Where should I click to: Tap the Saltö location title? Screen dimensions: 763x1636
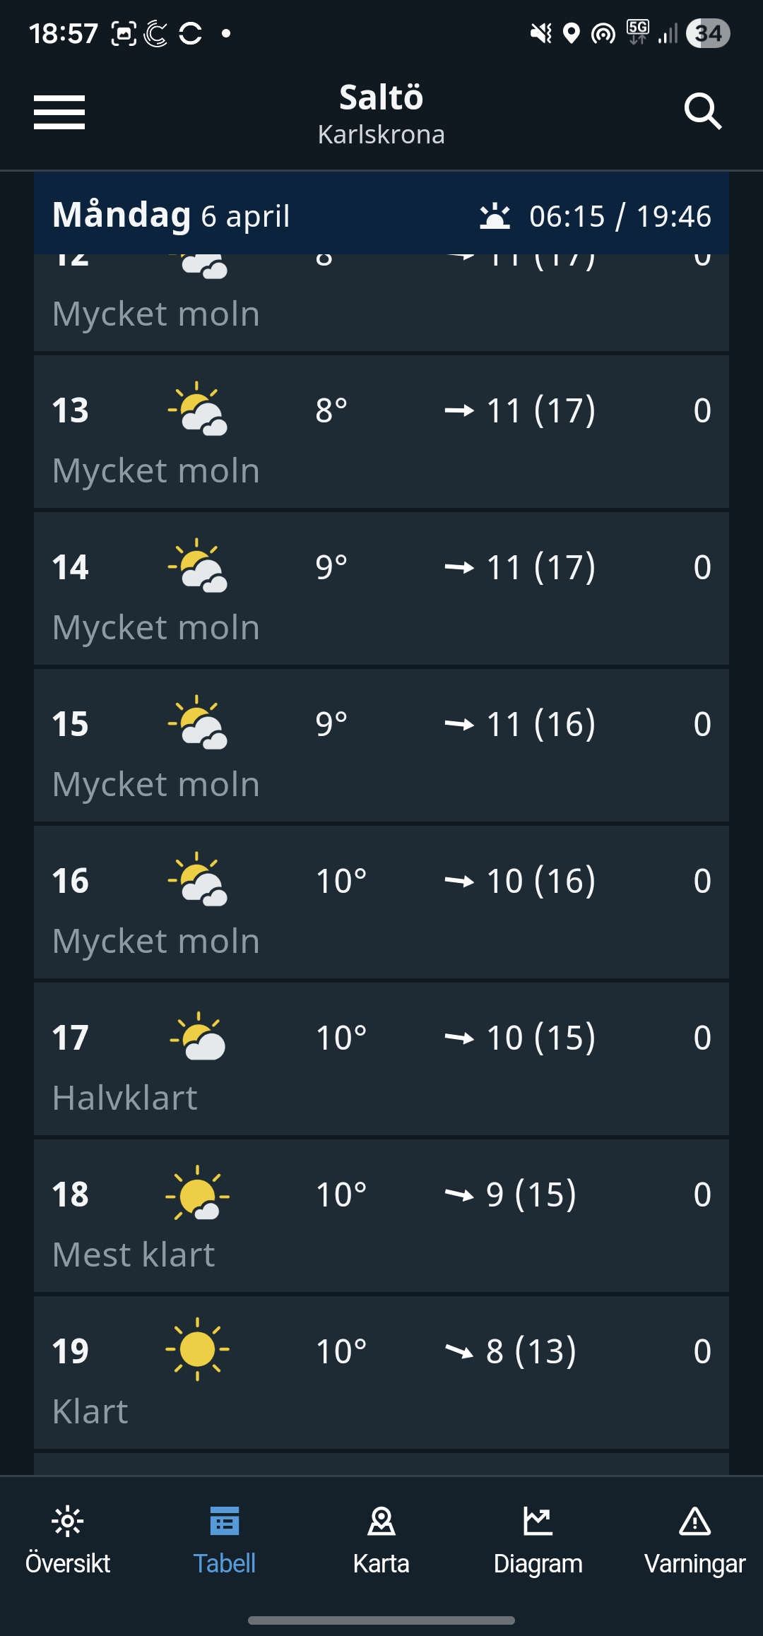[x=381, y=98]
